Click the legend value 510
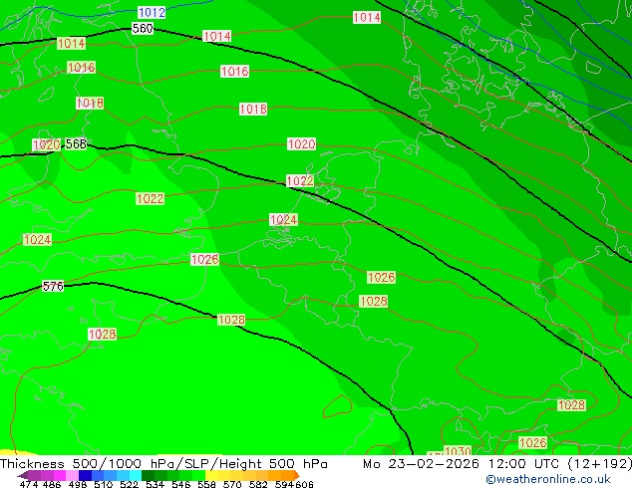Image resolution: width=632 pixels, height=488 pixels. coord(104,484)
